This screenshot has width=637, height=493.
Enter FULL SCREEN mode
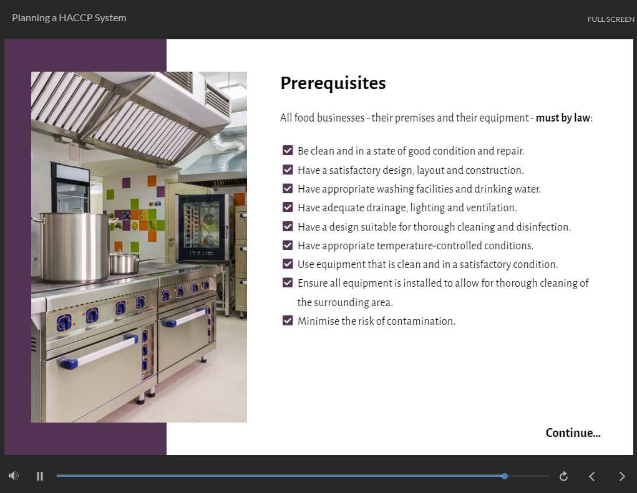click(610, 19)
